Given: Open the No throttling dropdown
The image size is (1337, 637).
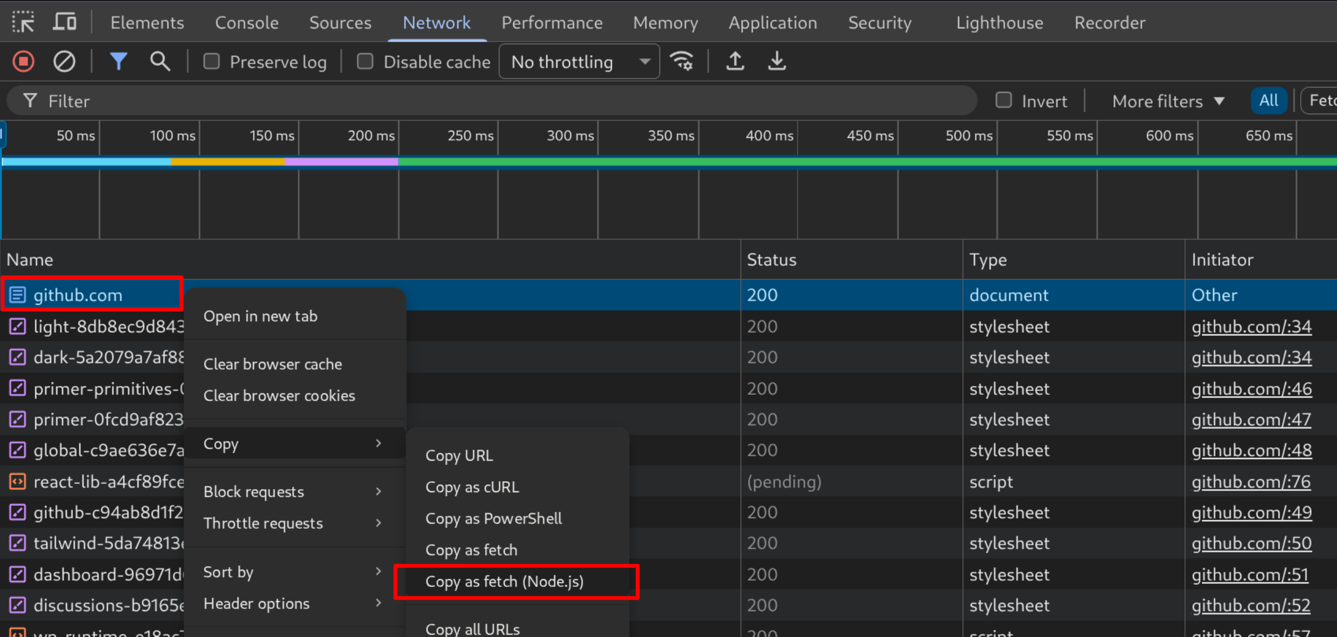Looking at the screenshot, I should (x=579, y=62).
